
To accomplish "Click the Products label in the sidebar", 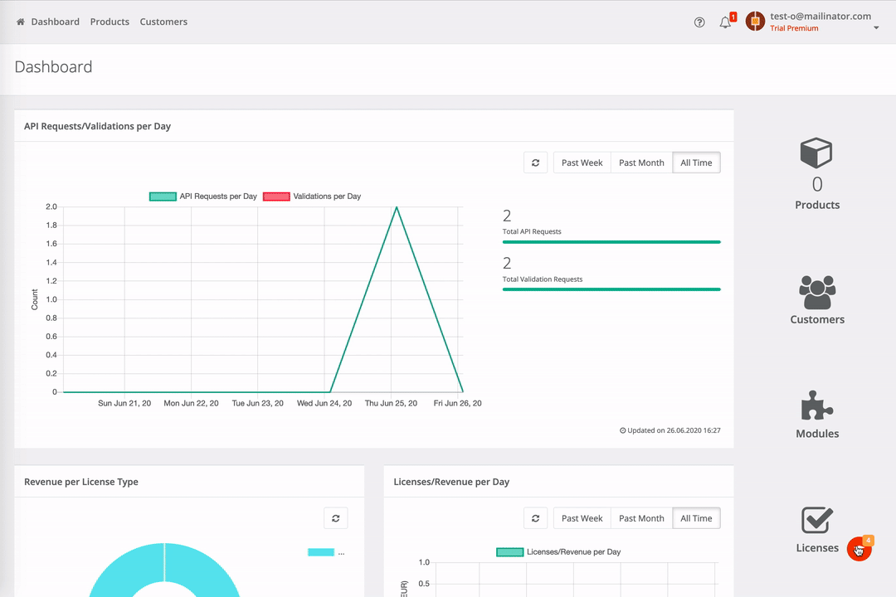I will [x=817, y=205].
